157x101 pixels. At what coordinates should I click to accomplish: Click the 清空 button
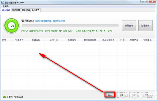point(147,95)
